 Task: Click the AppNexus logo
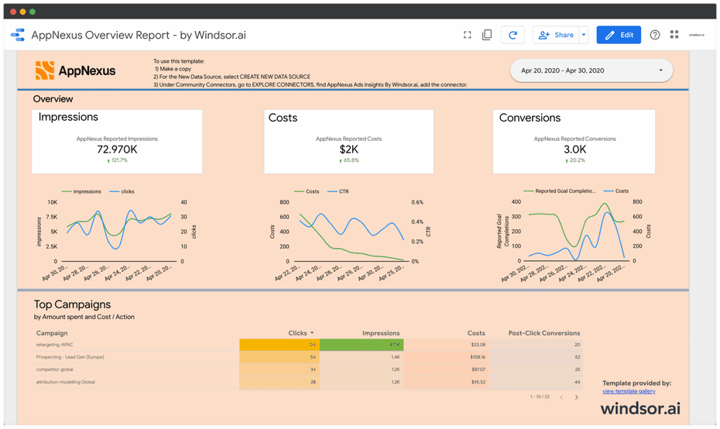(x=75, y=70)
